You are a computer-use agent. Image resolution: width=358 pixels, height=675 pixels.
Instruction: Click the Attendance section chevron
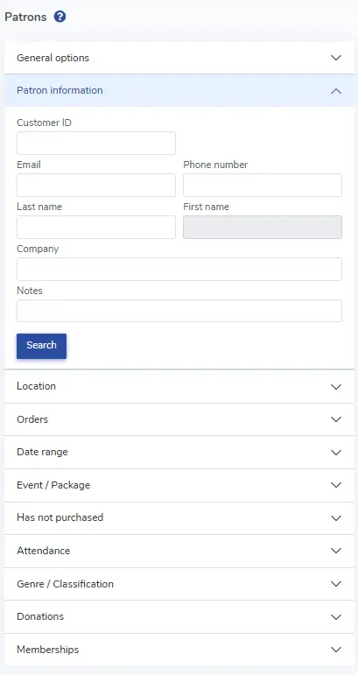tap(335, 551)
